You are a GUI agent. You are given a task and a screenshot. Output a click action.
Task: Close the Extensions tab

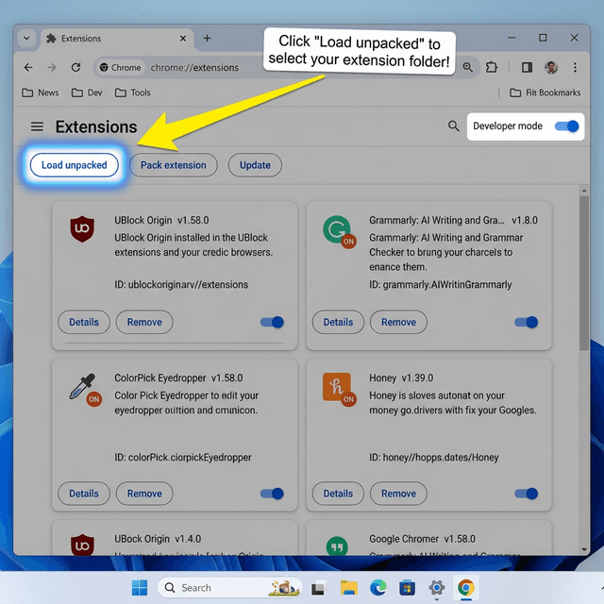pos(183,39)
